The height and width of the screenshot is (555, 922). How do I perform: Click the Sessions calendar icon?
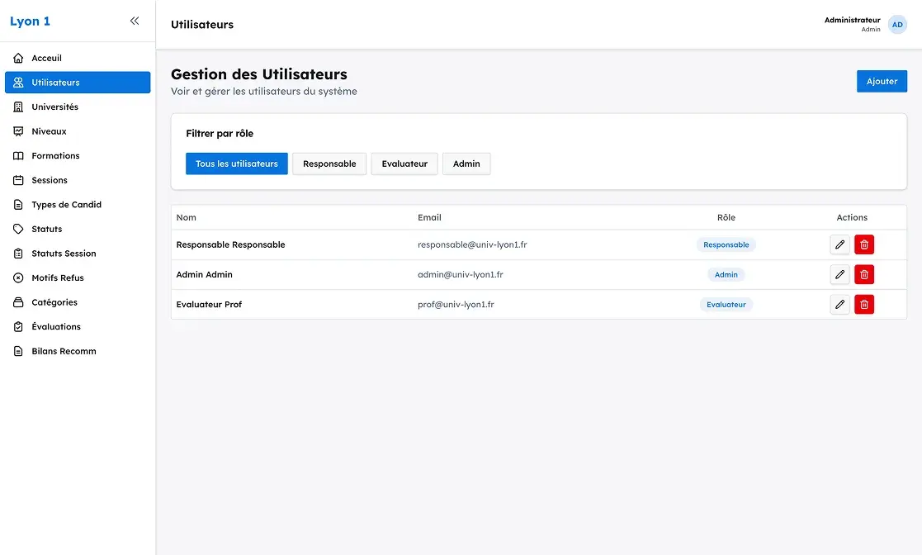[18, 180]
